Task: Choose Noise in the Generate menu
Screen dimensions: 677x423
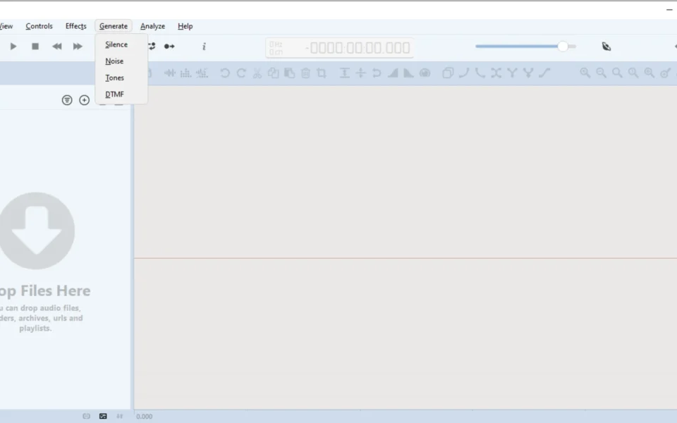Action: (x=121, y=61)
